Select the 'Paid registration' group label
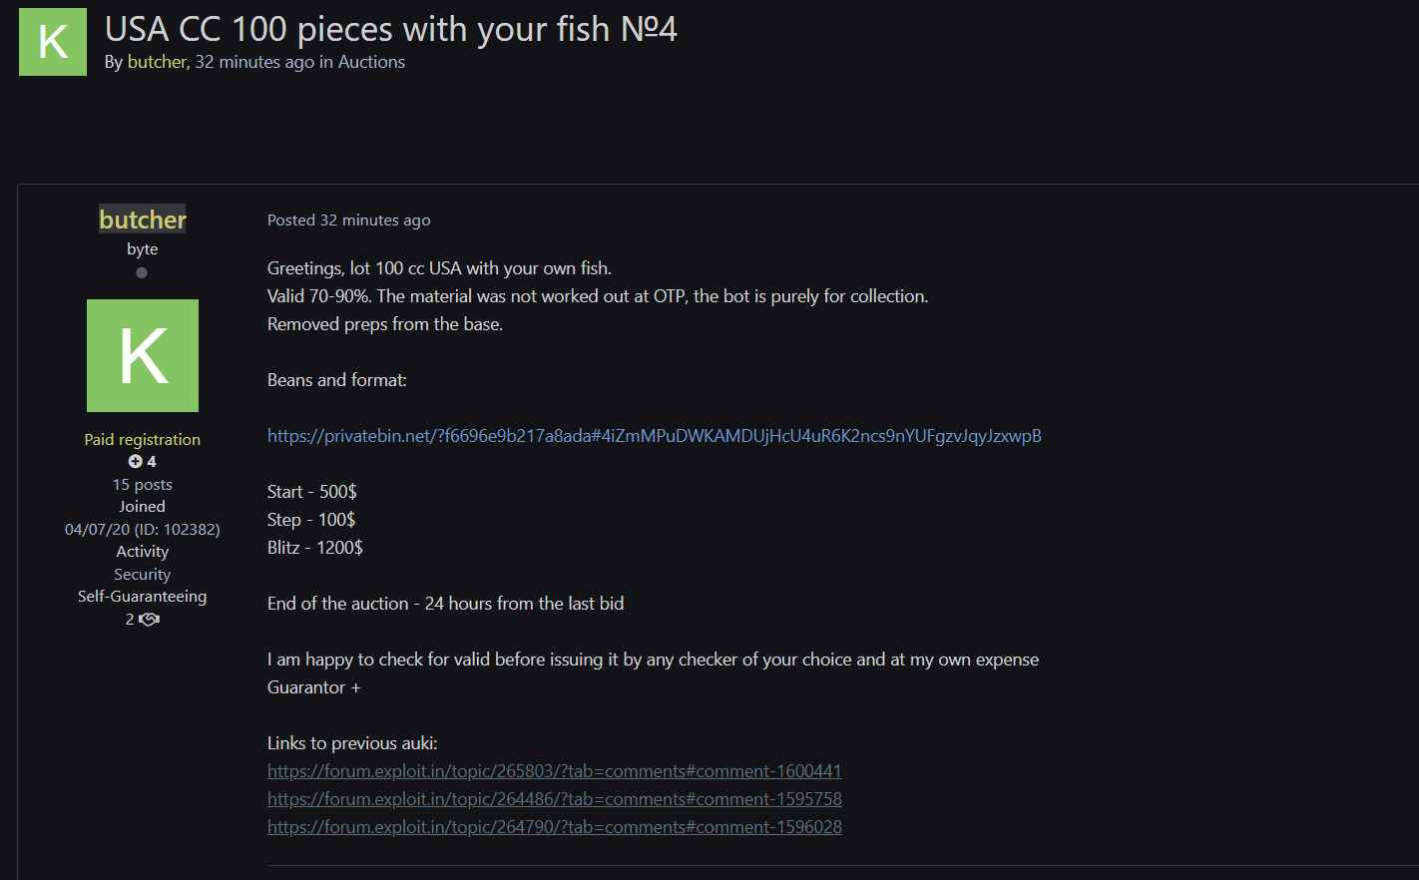This screenshot has width=1419, height=880. pos(143,440)
